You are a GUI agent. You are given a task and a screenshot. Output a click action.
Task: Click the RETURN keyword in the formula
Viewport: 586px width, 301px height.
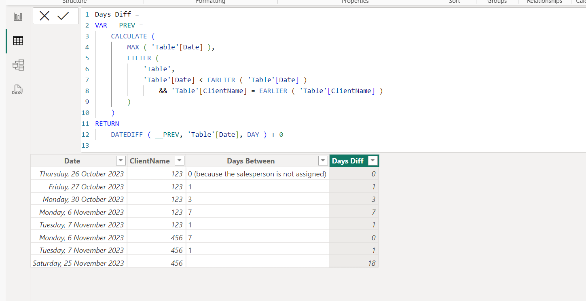tap(107, 123)
